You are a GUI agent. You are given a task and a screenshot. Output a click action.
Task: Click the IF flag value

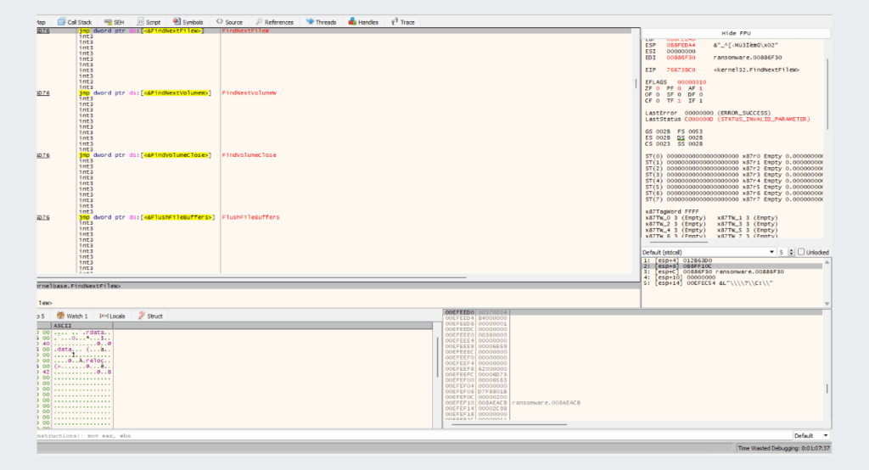coord(700,101)
